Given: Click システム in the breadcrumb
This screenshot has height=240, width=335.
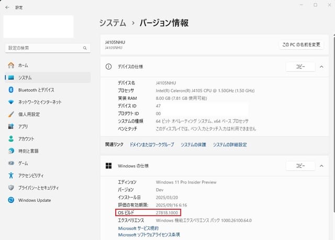Looking at the screenshot, I should coord(113,23).
